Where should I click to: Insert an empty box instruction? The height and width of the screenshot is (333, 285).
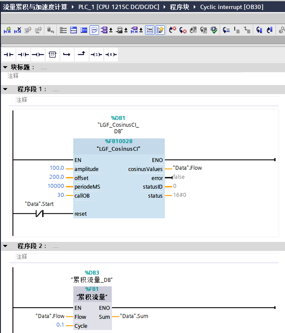coord(52,55)
